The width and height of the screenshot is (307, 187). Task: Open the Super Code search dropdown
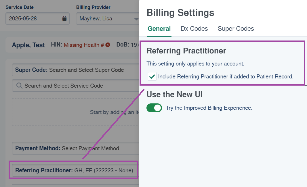(75, 70)
